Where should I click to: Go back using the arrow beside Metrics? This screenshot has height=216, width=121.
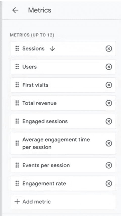click(x=15, y=10)
